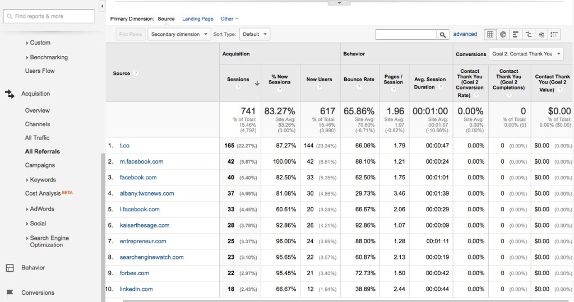Open help icon under Pages / Session
574x302 pixels.
pyautogui.click(x=394, y=90)
